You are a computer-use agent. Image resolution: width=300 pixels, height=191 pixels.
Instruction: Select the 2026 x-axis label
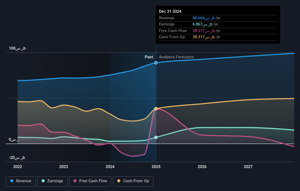click(202, 167)
